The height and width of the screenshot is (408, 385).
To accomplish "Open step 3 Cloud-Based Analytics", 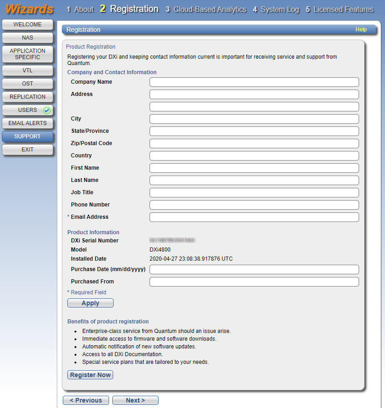I will (206, 10).
